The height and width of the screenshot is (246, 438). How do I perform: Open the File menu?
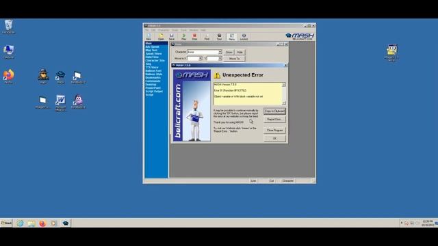(146, 30)
